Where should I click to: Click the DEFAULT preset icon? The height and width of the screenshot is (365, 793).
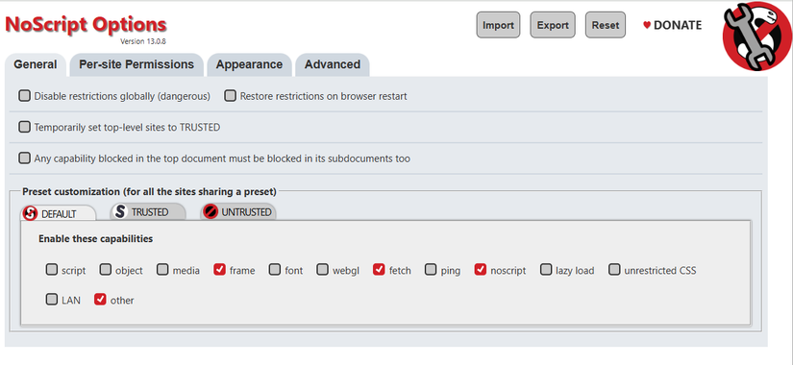31,213
